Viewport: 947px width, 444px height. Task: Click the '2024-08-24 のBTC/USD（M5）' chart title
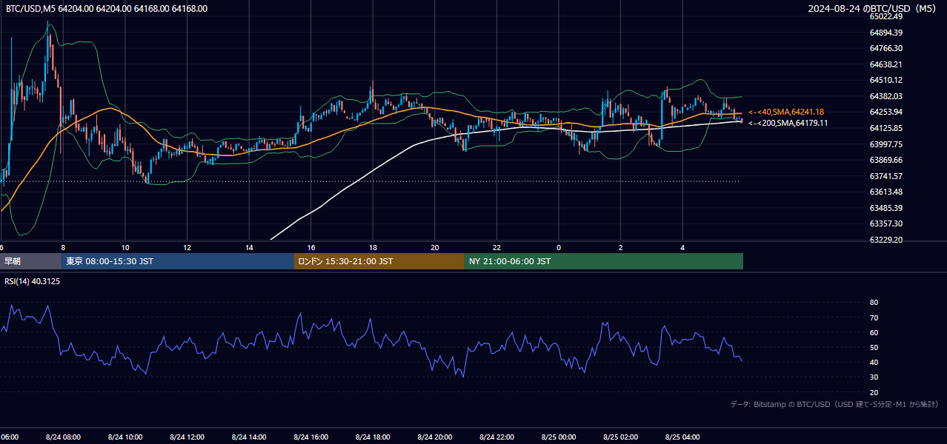coord(872,9)
